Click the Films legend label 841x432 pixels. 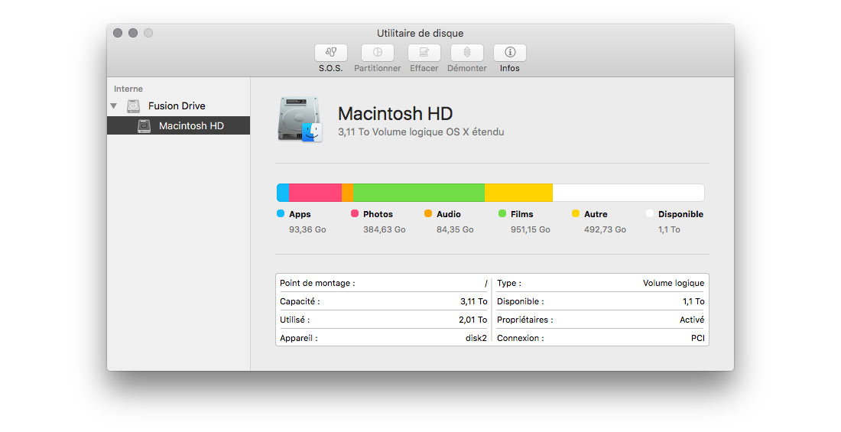coord(522,214)
